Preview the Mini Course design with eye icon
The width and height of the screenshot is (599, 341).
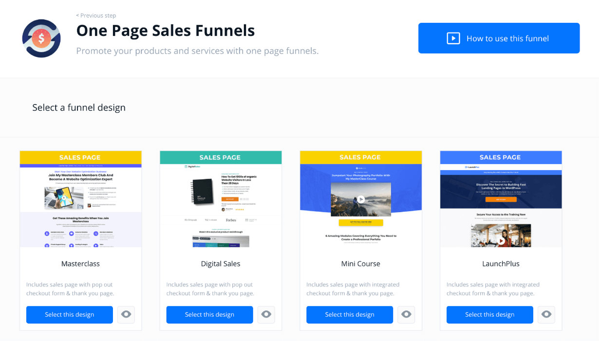tap(406, 315)
